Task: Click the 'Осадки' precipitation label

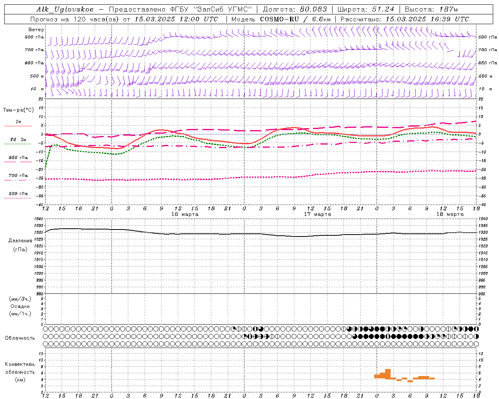Action: tap(20, 306)
